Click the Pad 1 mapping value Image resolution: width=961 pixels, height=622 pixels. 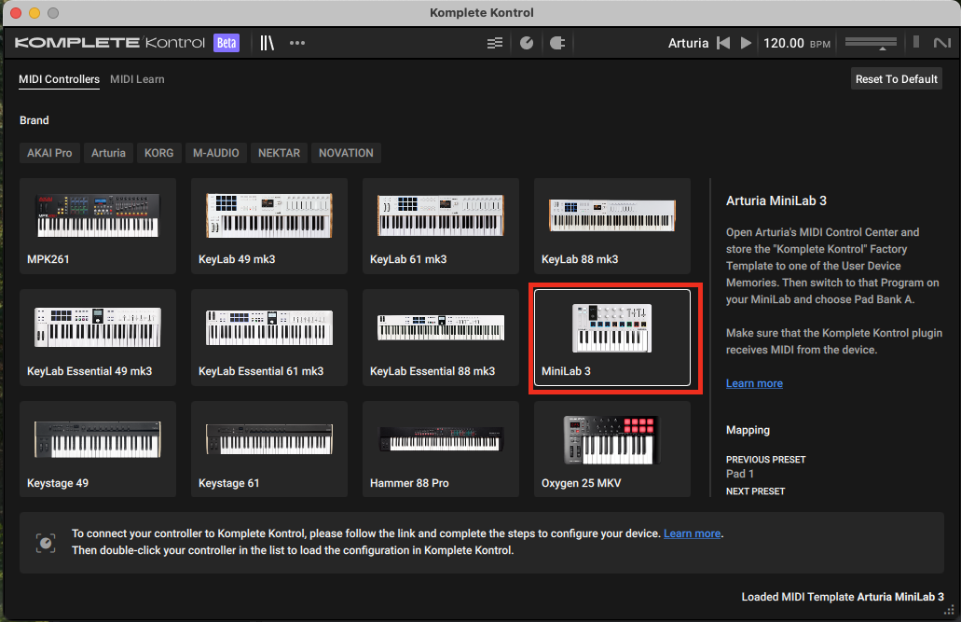pyautogui.click(x=740, y=474)
